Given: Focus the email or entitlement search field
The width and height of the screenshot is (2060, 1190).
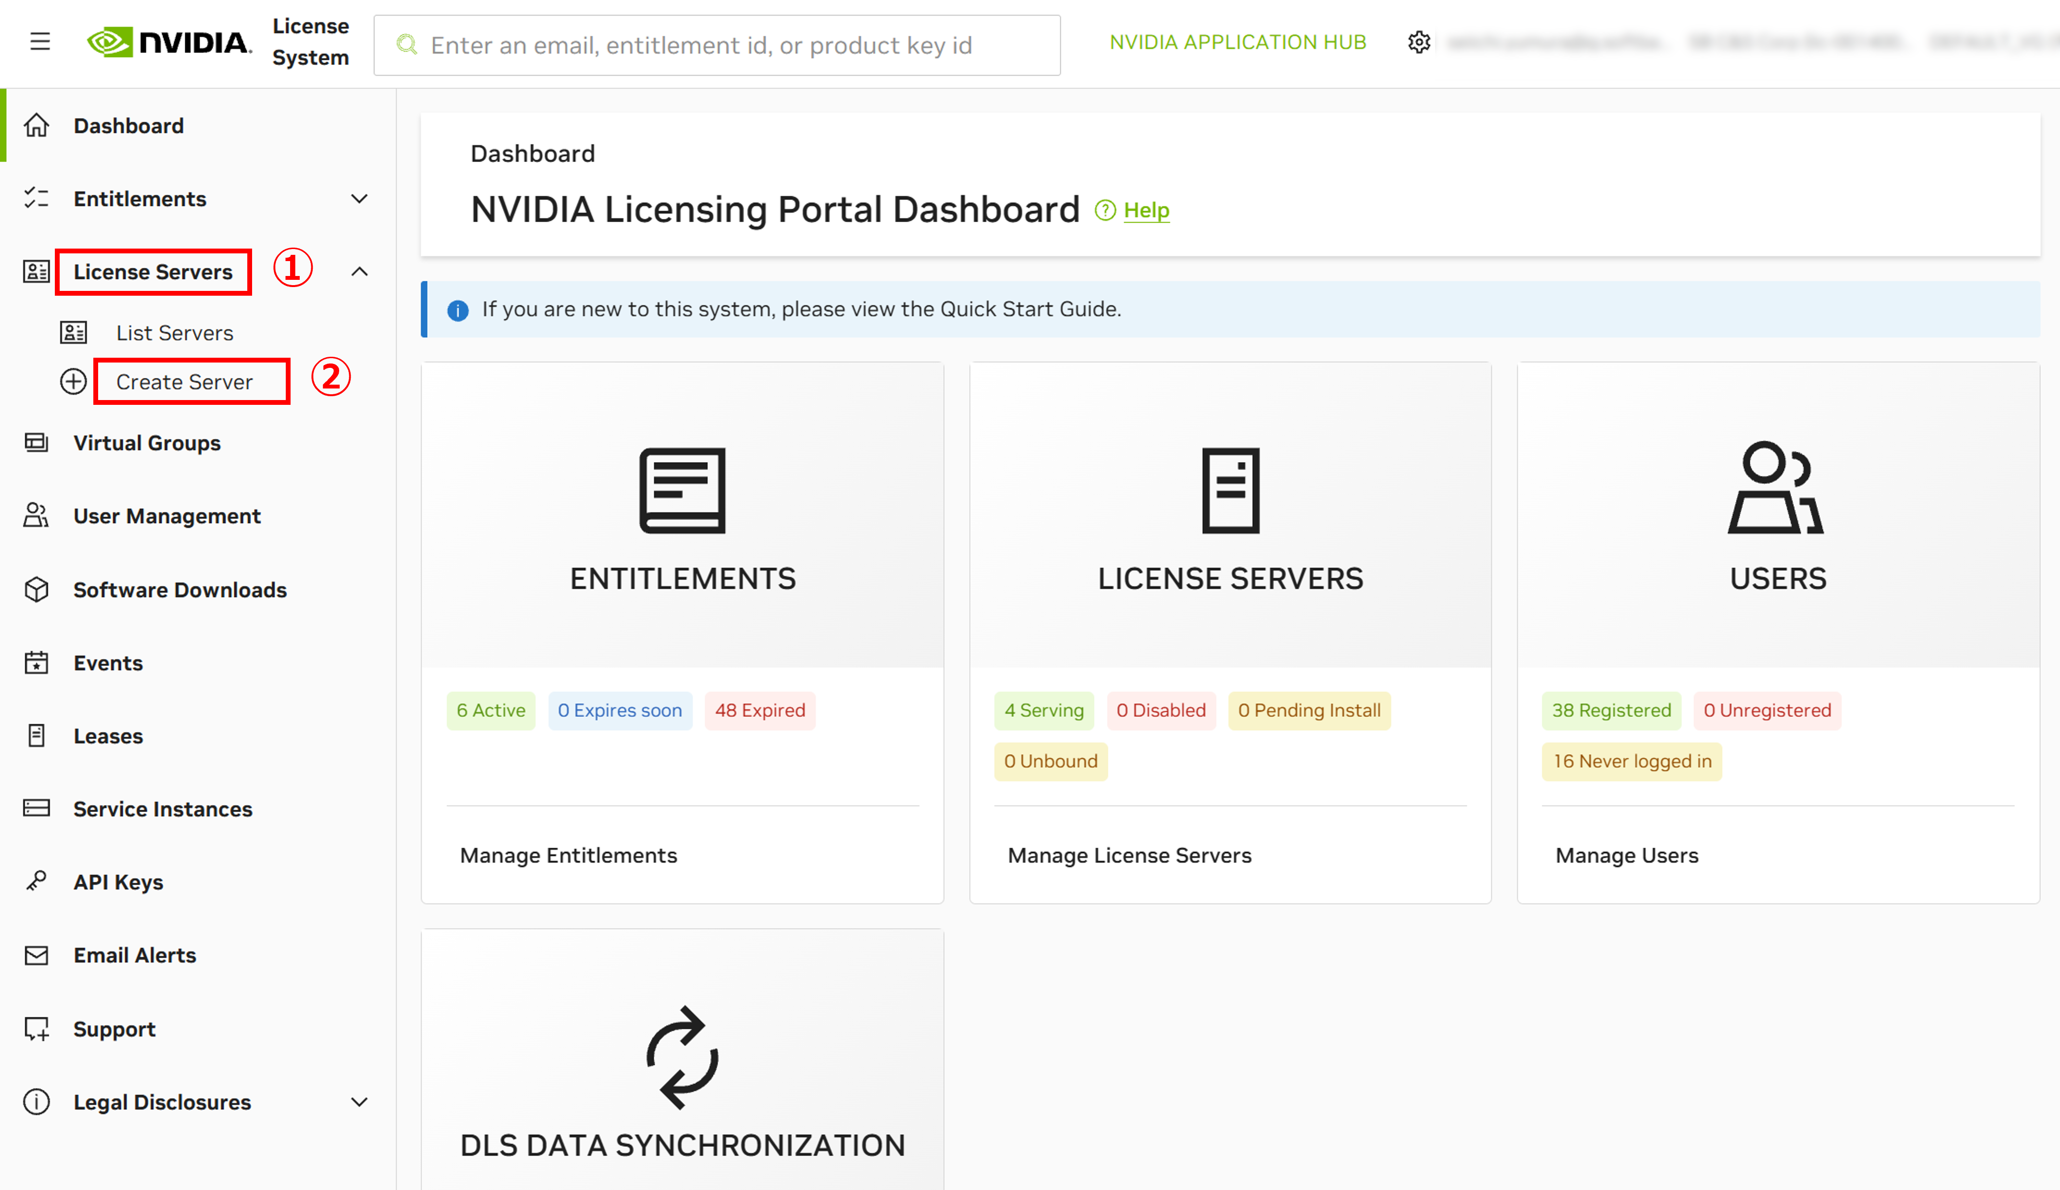Looking at the screenshot, I should click(x=717, y=45).
